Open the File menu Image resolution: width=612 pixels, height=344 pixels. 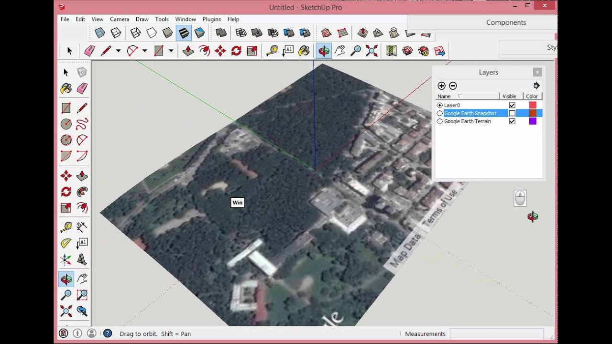coord(65,19)
